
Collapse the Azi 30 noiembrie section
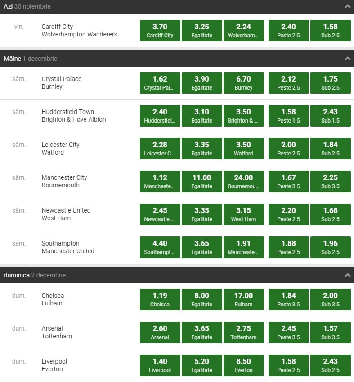[347, 7]
